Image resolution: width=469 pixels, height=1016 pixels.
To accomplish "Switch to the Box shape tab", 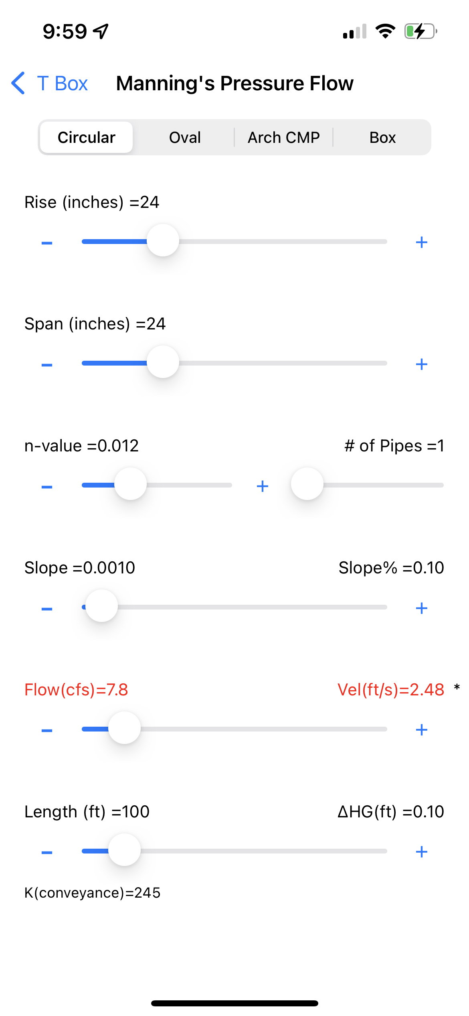I will click(x=382, y=138).
